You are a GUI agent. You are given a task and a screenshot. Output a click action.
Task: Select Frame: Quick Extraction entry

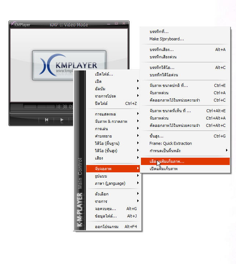(x=185, y=143)
